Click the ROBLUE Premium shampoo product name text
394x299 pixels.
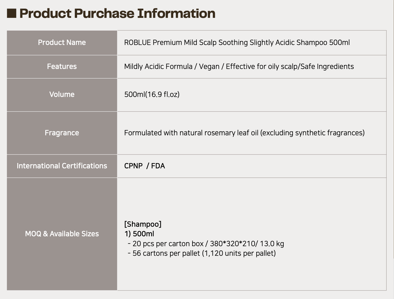[237, 43]
